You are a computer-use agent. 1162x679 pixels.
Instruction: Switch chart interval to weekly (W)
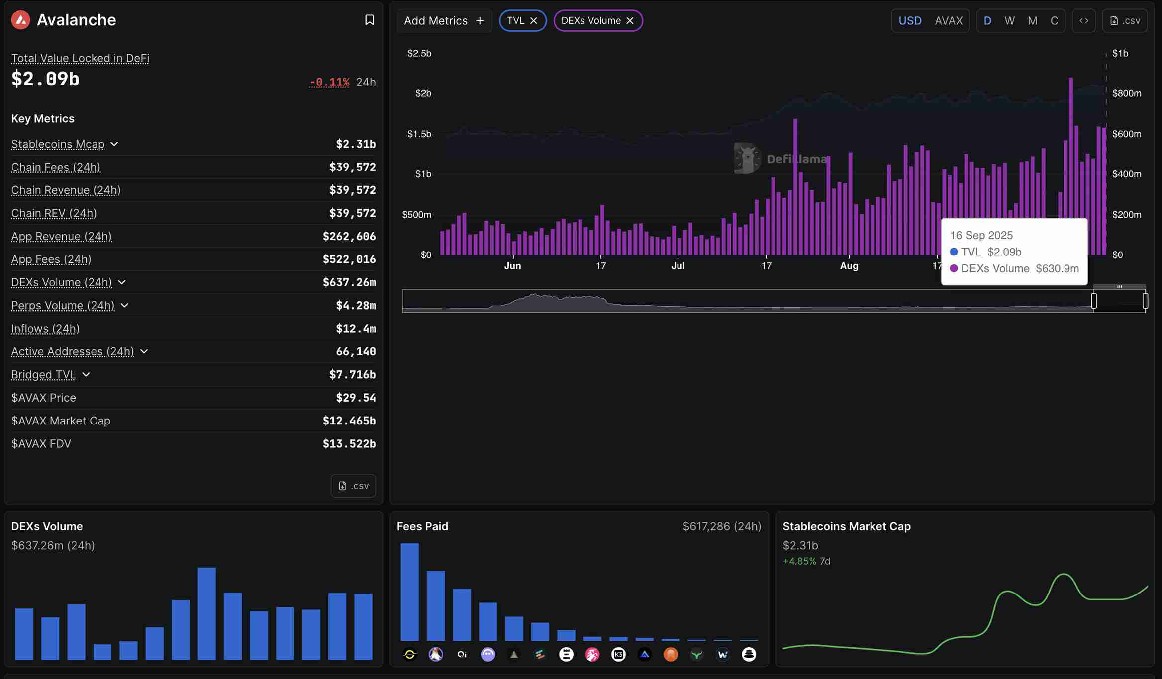click(1009, 21)
